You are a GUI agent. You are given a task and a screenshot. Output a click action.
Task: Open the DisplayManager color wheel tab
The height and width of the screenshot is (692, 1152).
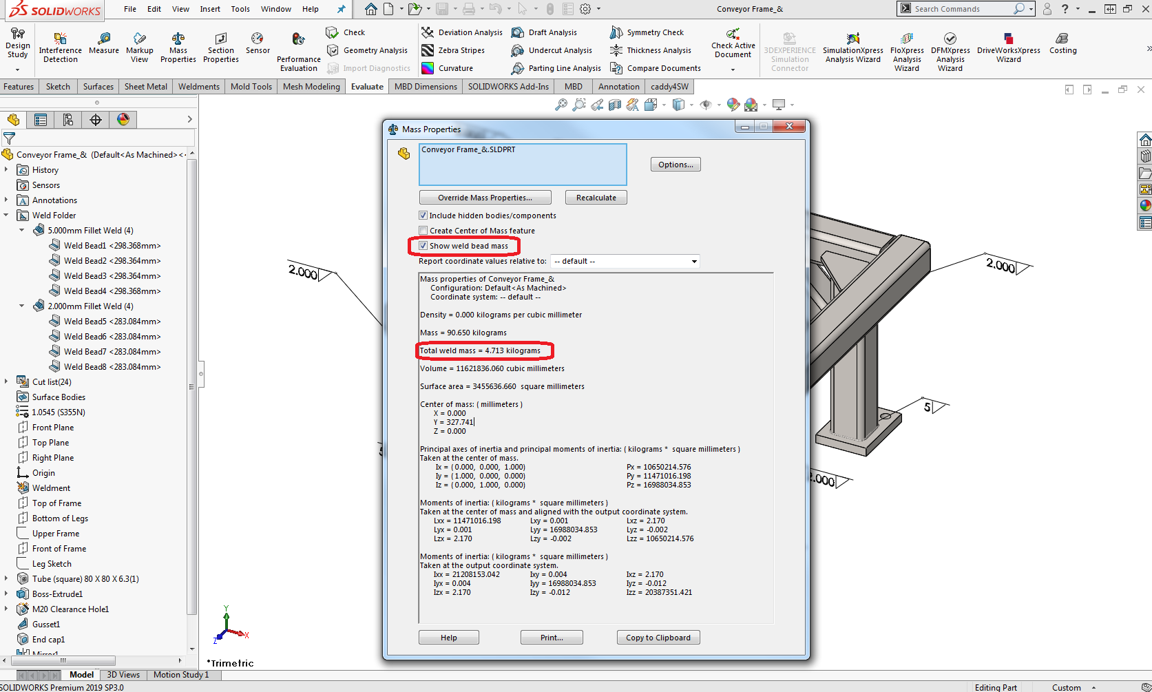(123, 120)
